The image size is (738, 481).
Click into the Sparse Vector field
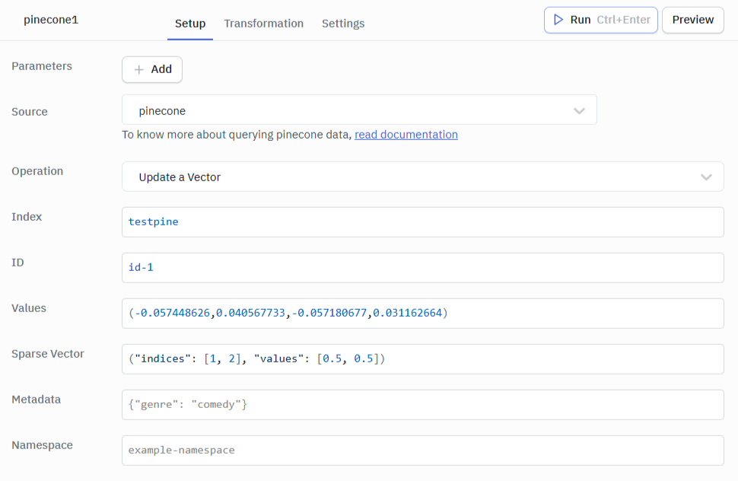point(423,359)
